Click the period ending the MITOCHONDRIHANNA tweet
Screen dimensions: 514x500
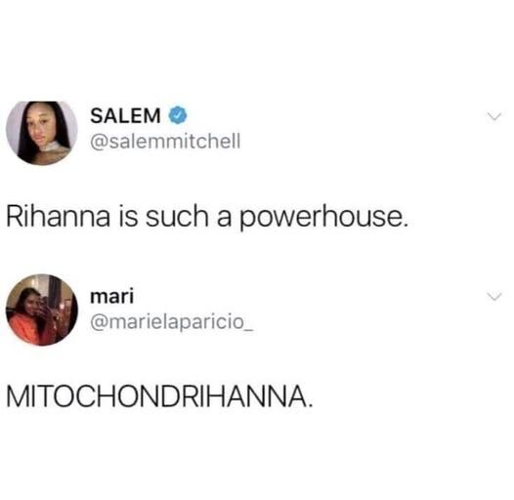pyautogui.click(x=310, y=405)
